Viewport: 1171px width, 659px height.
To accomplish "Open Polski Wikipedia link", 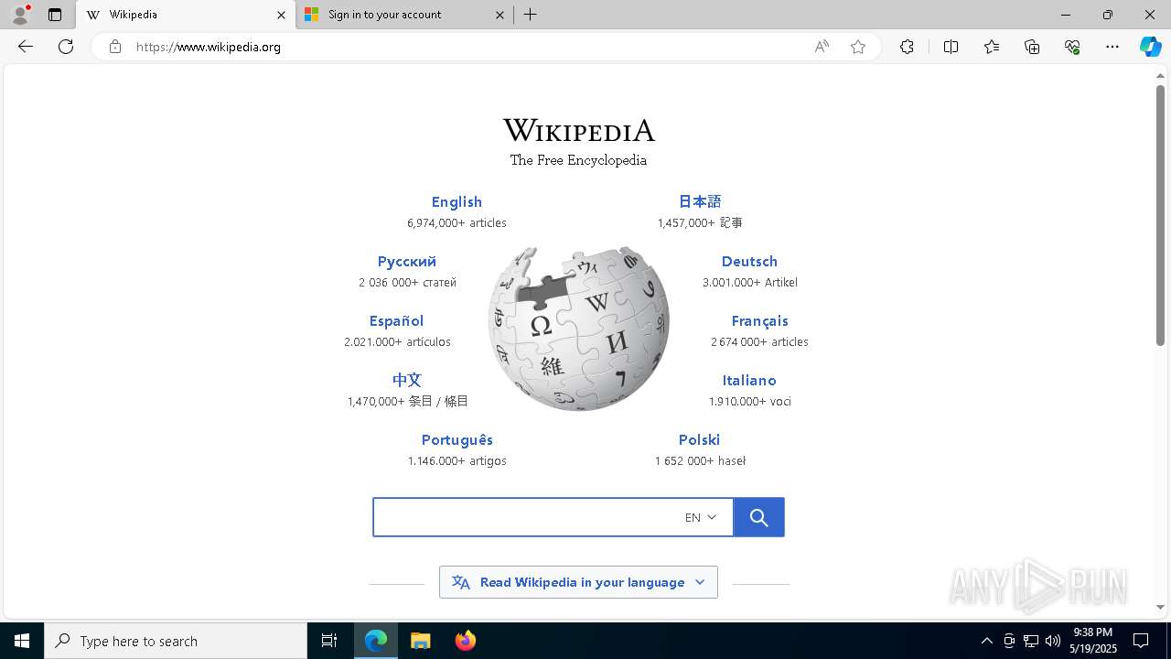I will pos(699,440).
